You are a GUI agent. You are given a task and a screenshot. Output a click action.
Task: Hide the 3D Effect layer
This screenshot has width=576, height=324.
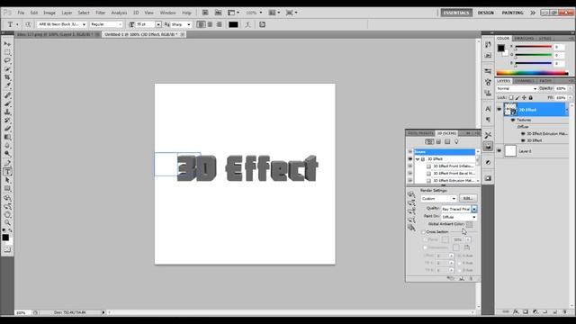click(x=499, y=110)
